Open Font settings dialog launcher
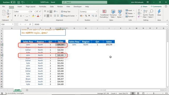The height and width of the screenshot is (95, 169). pyautogui.click(x=41, y=20)
